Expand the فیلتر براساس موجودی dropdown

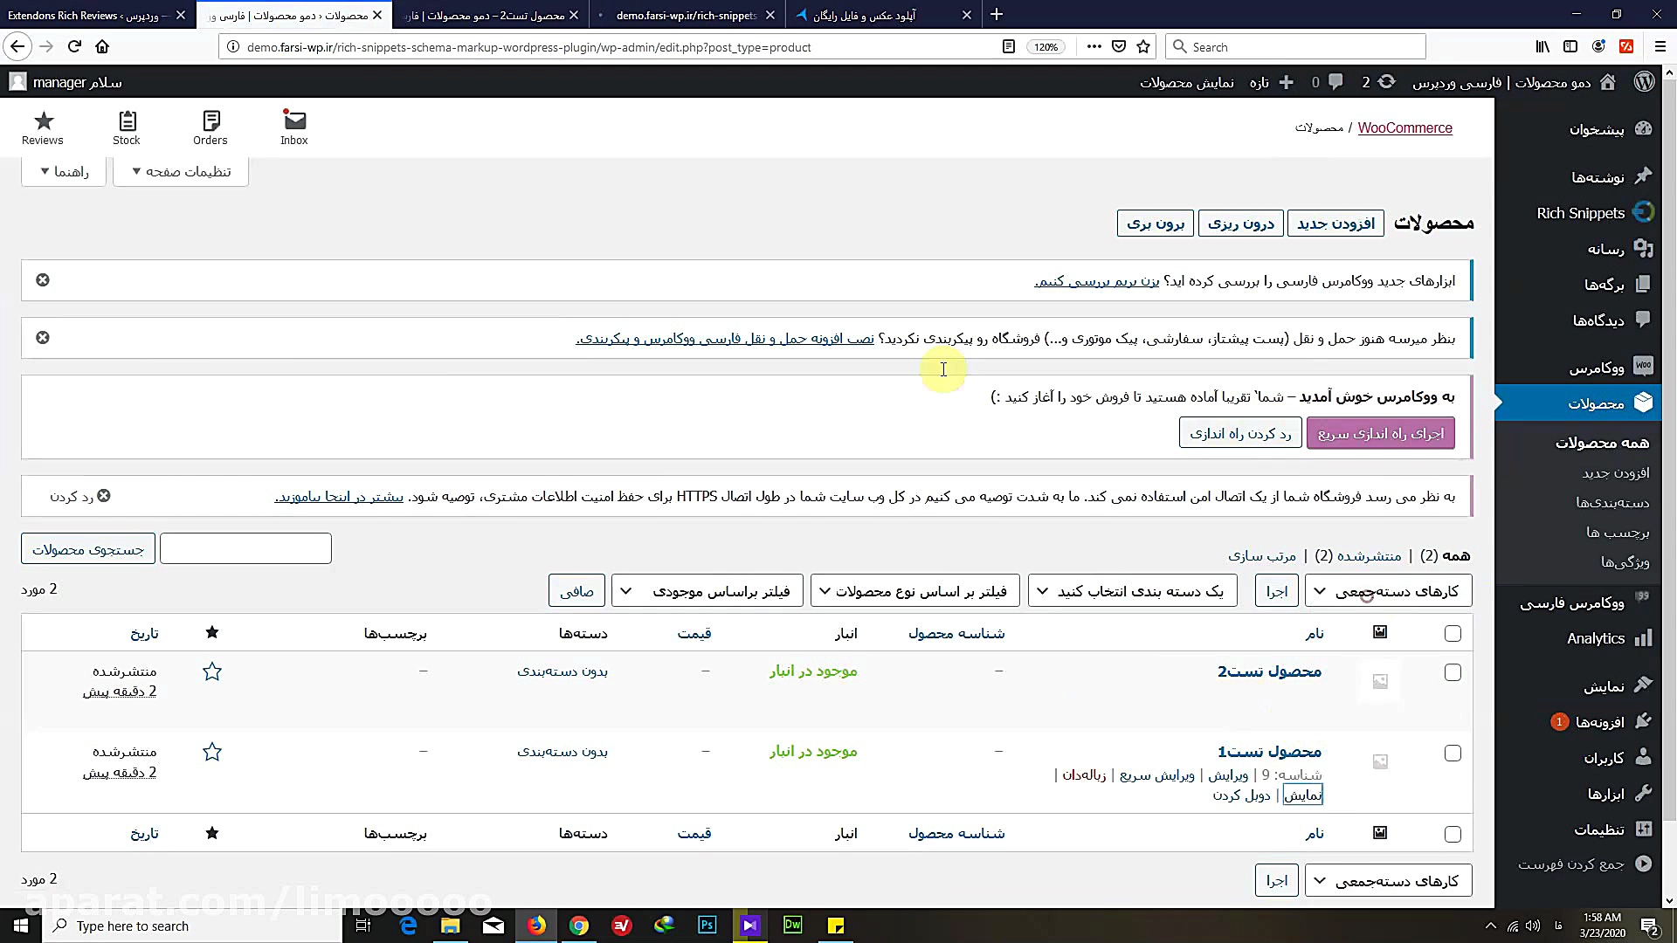[707, 590]
